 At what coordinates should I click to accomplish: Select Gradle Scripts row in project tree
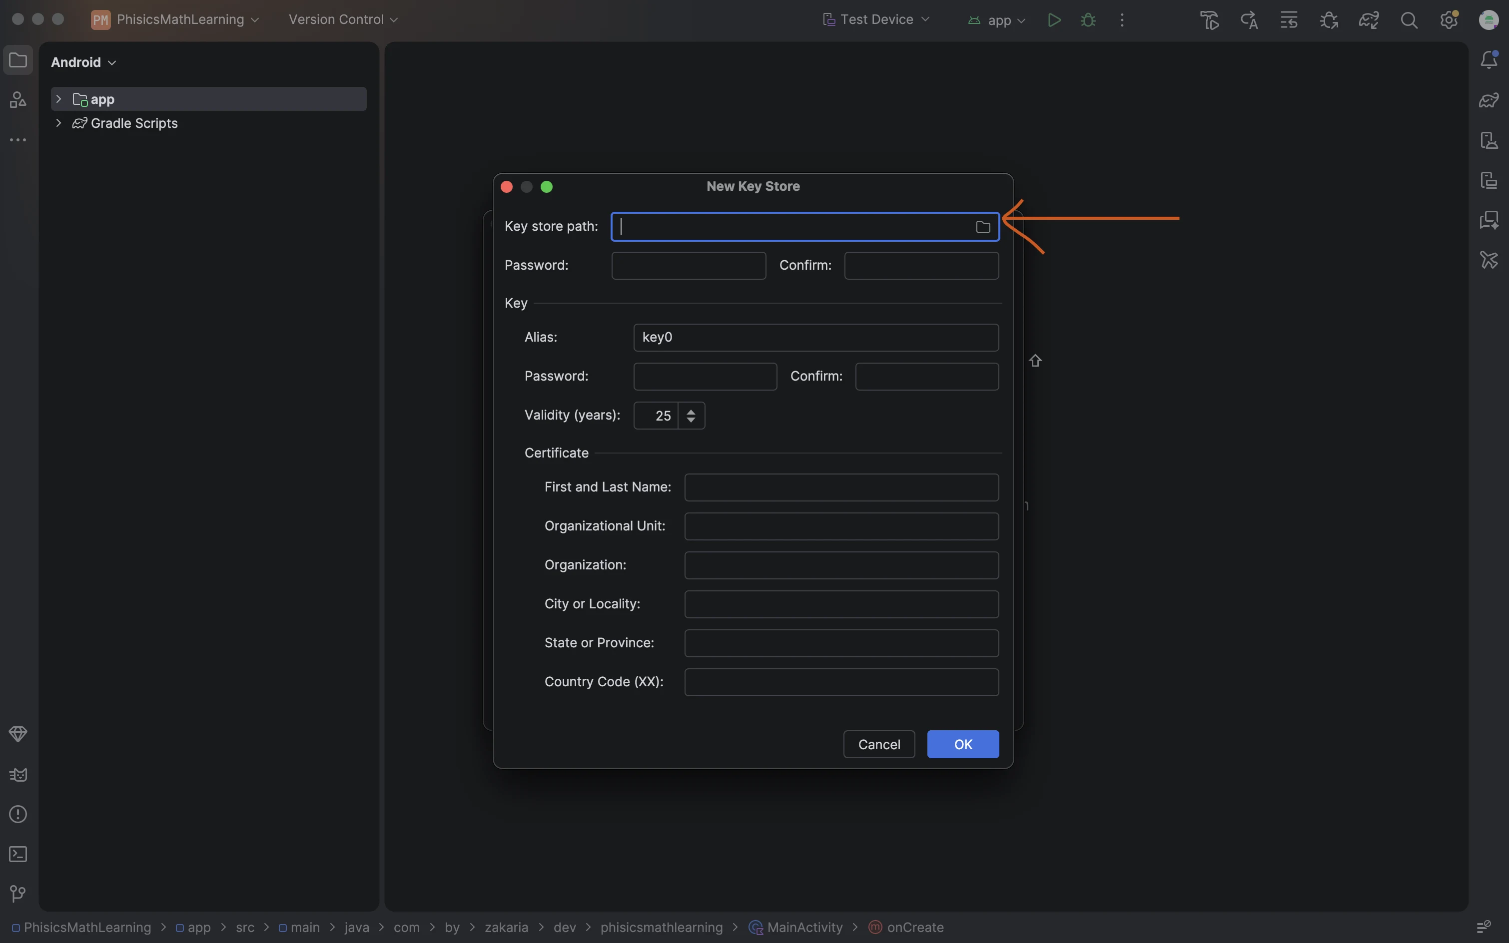point(208,123)
